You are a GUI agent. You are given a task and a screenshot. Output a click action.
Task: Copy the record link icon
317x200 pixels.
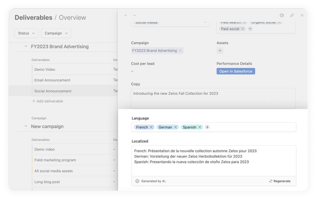[292, 15]
